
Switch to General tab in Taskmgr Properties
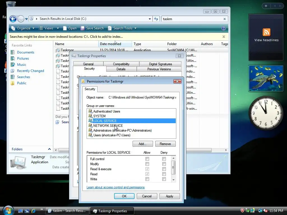tap(88, 64)
